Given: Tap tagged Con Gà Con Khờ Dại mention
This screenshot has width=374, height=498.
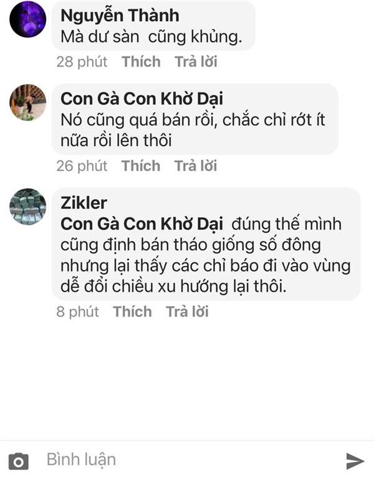Looking at the screenshot, I should [x=142, y=223].
